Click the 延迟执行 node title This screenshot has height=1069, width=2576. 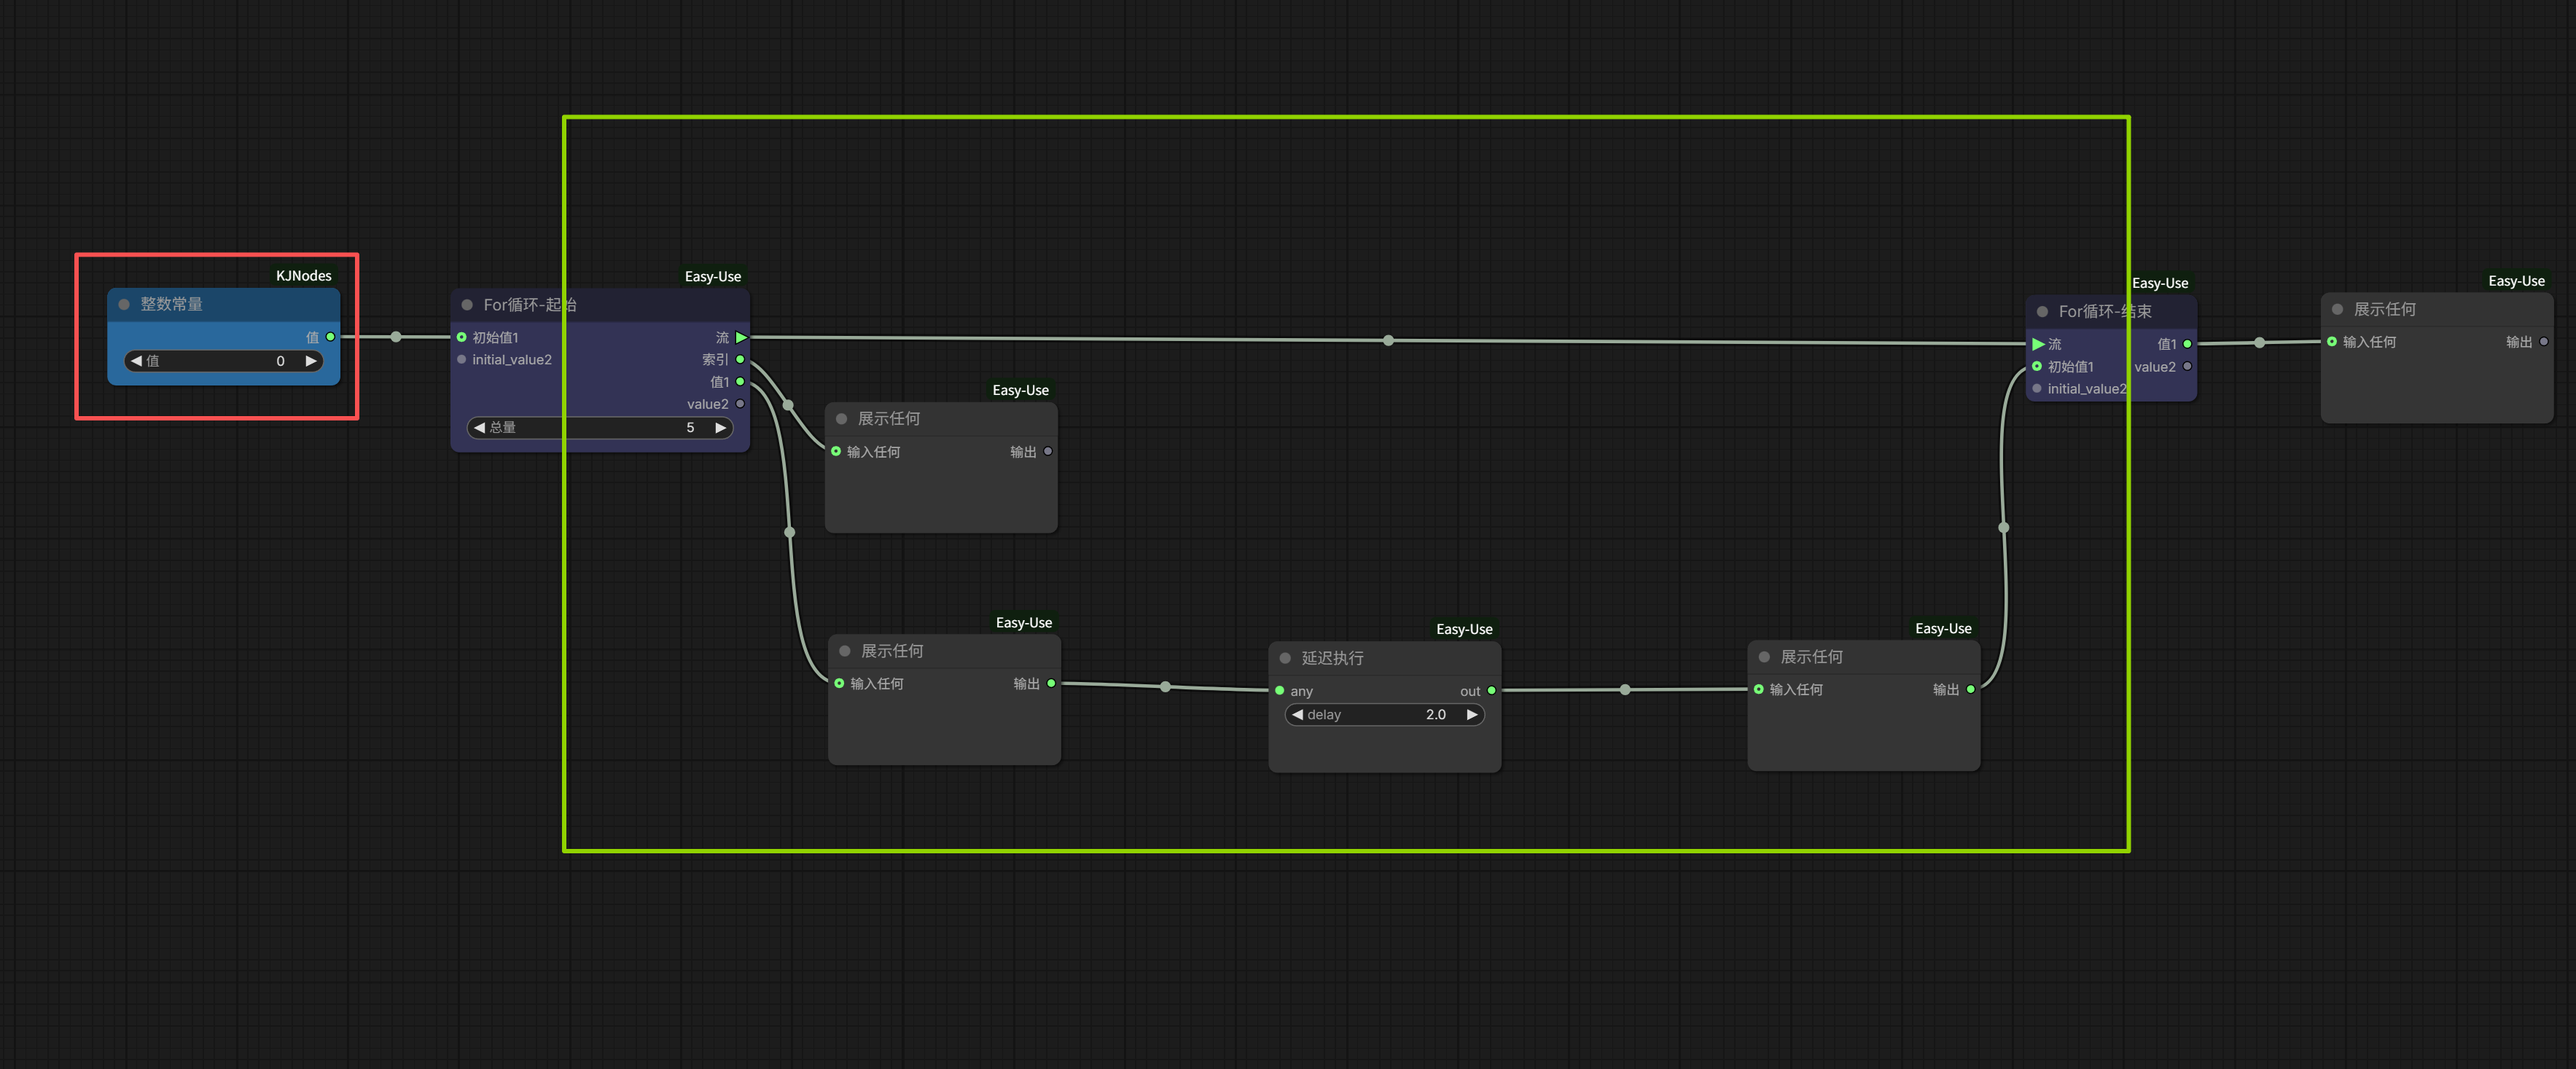point(1332,658)
